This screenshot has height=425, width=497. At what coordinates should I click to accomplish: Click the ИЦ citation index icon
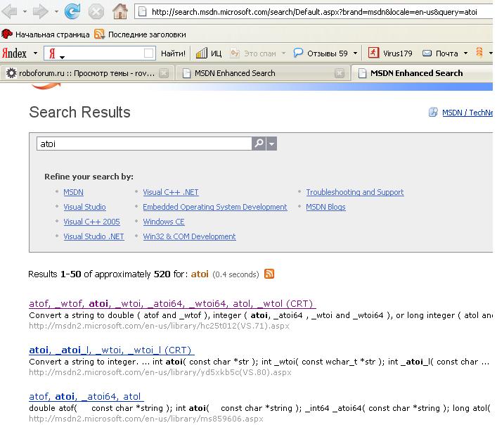[x=209, y=53]
